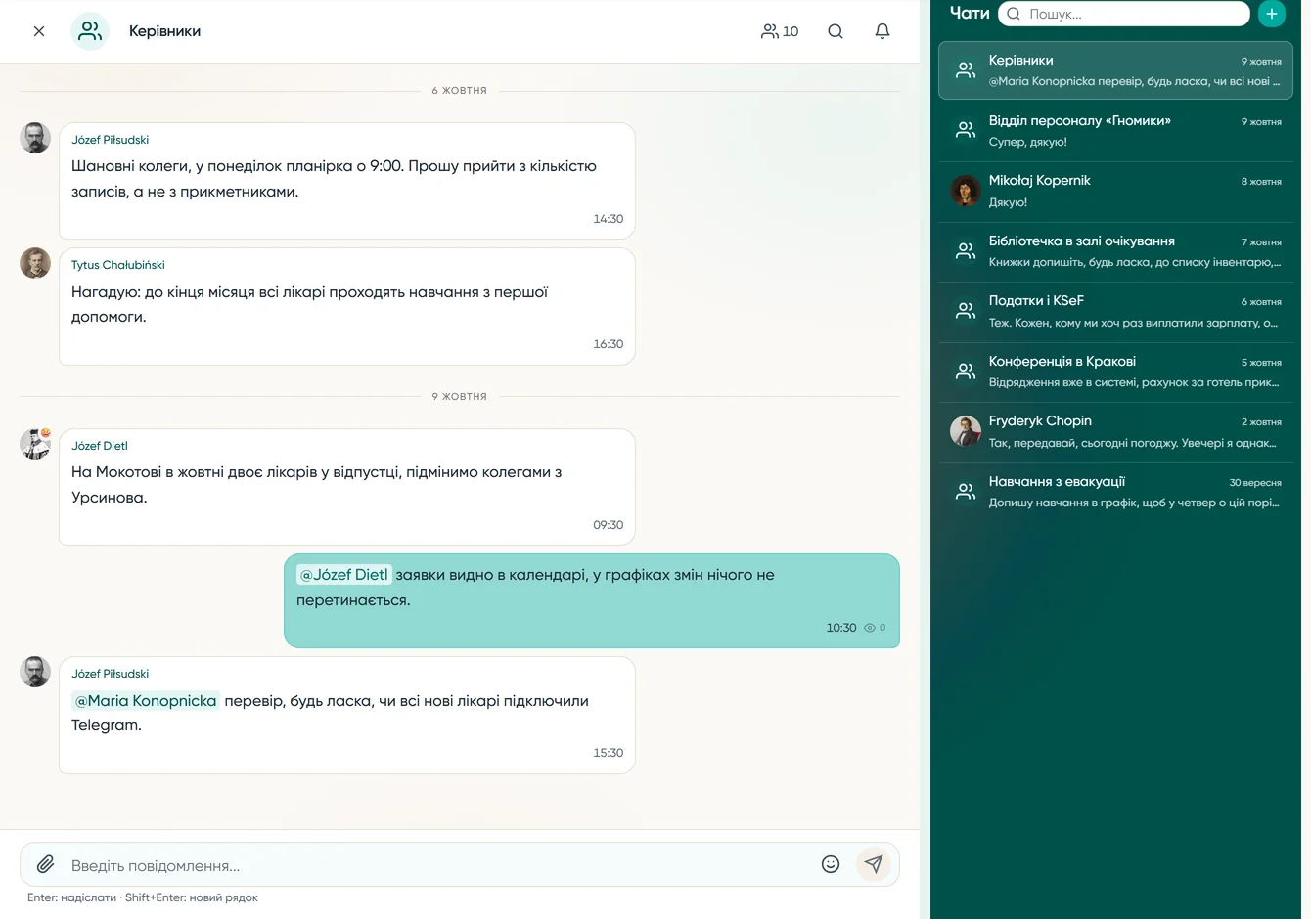The image size is (1311, 919).
Task: Open the chat with Fryderyk Chopin
Action: point(1115,431)
